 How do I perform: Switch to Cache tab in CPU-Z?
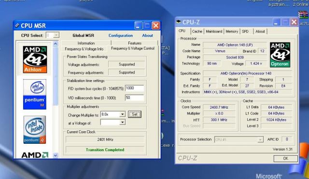pos(197,31)
